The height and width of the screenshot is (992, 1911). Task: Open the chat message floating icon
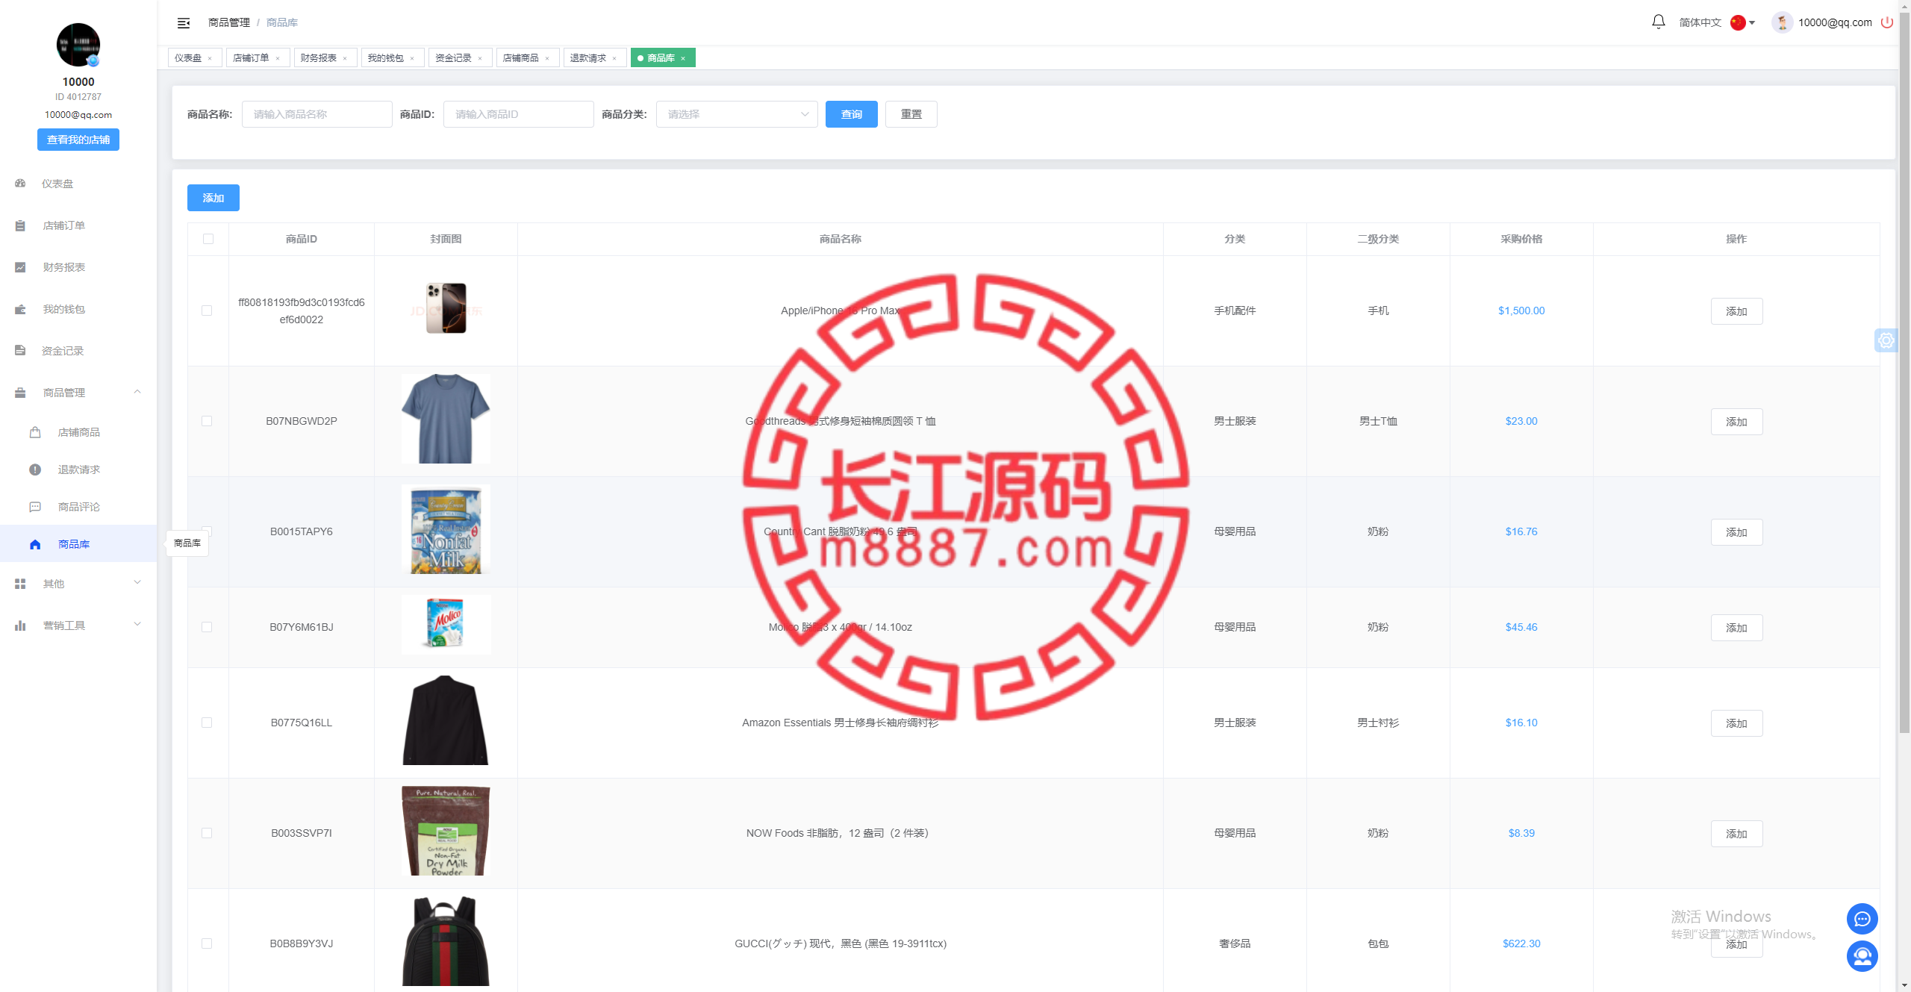point(1862,919)
